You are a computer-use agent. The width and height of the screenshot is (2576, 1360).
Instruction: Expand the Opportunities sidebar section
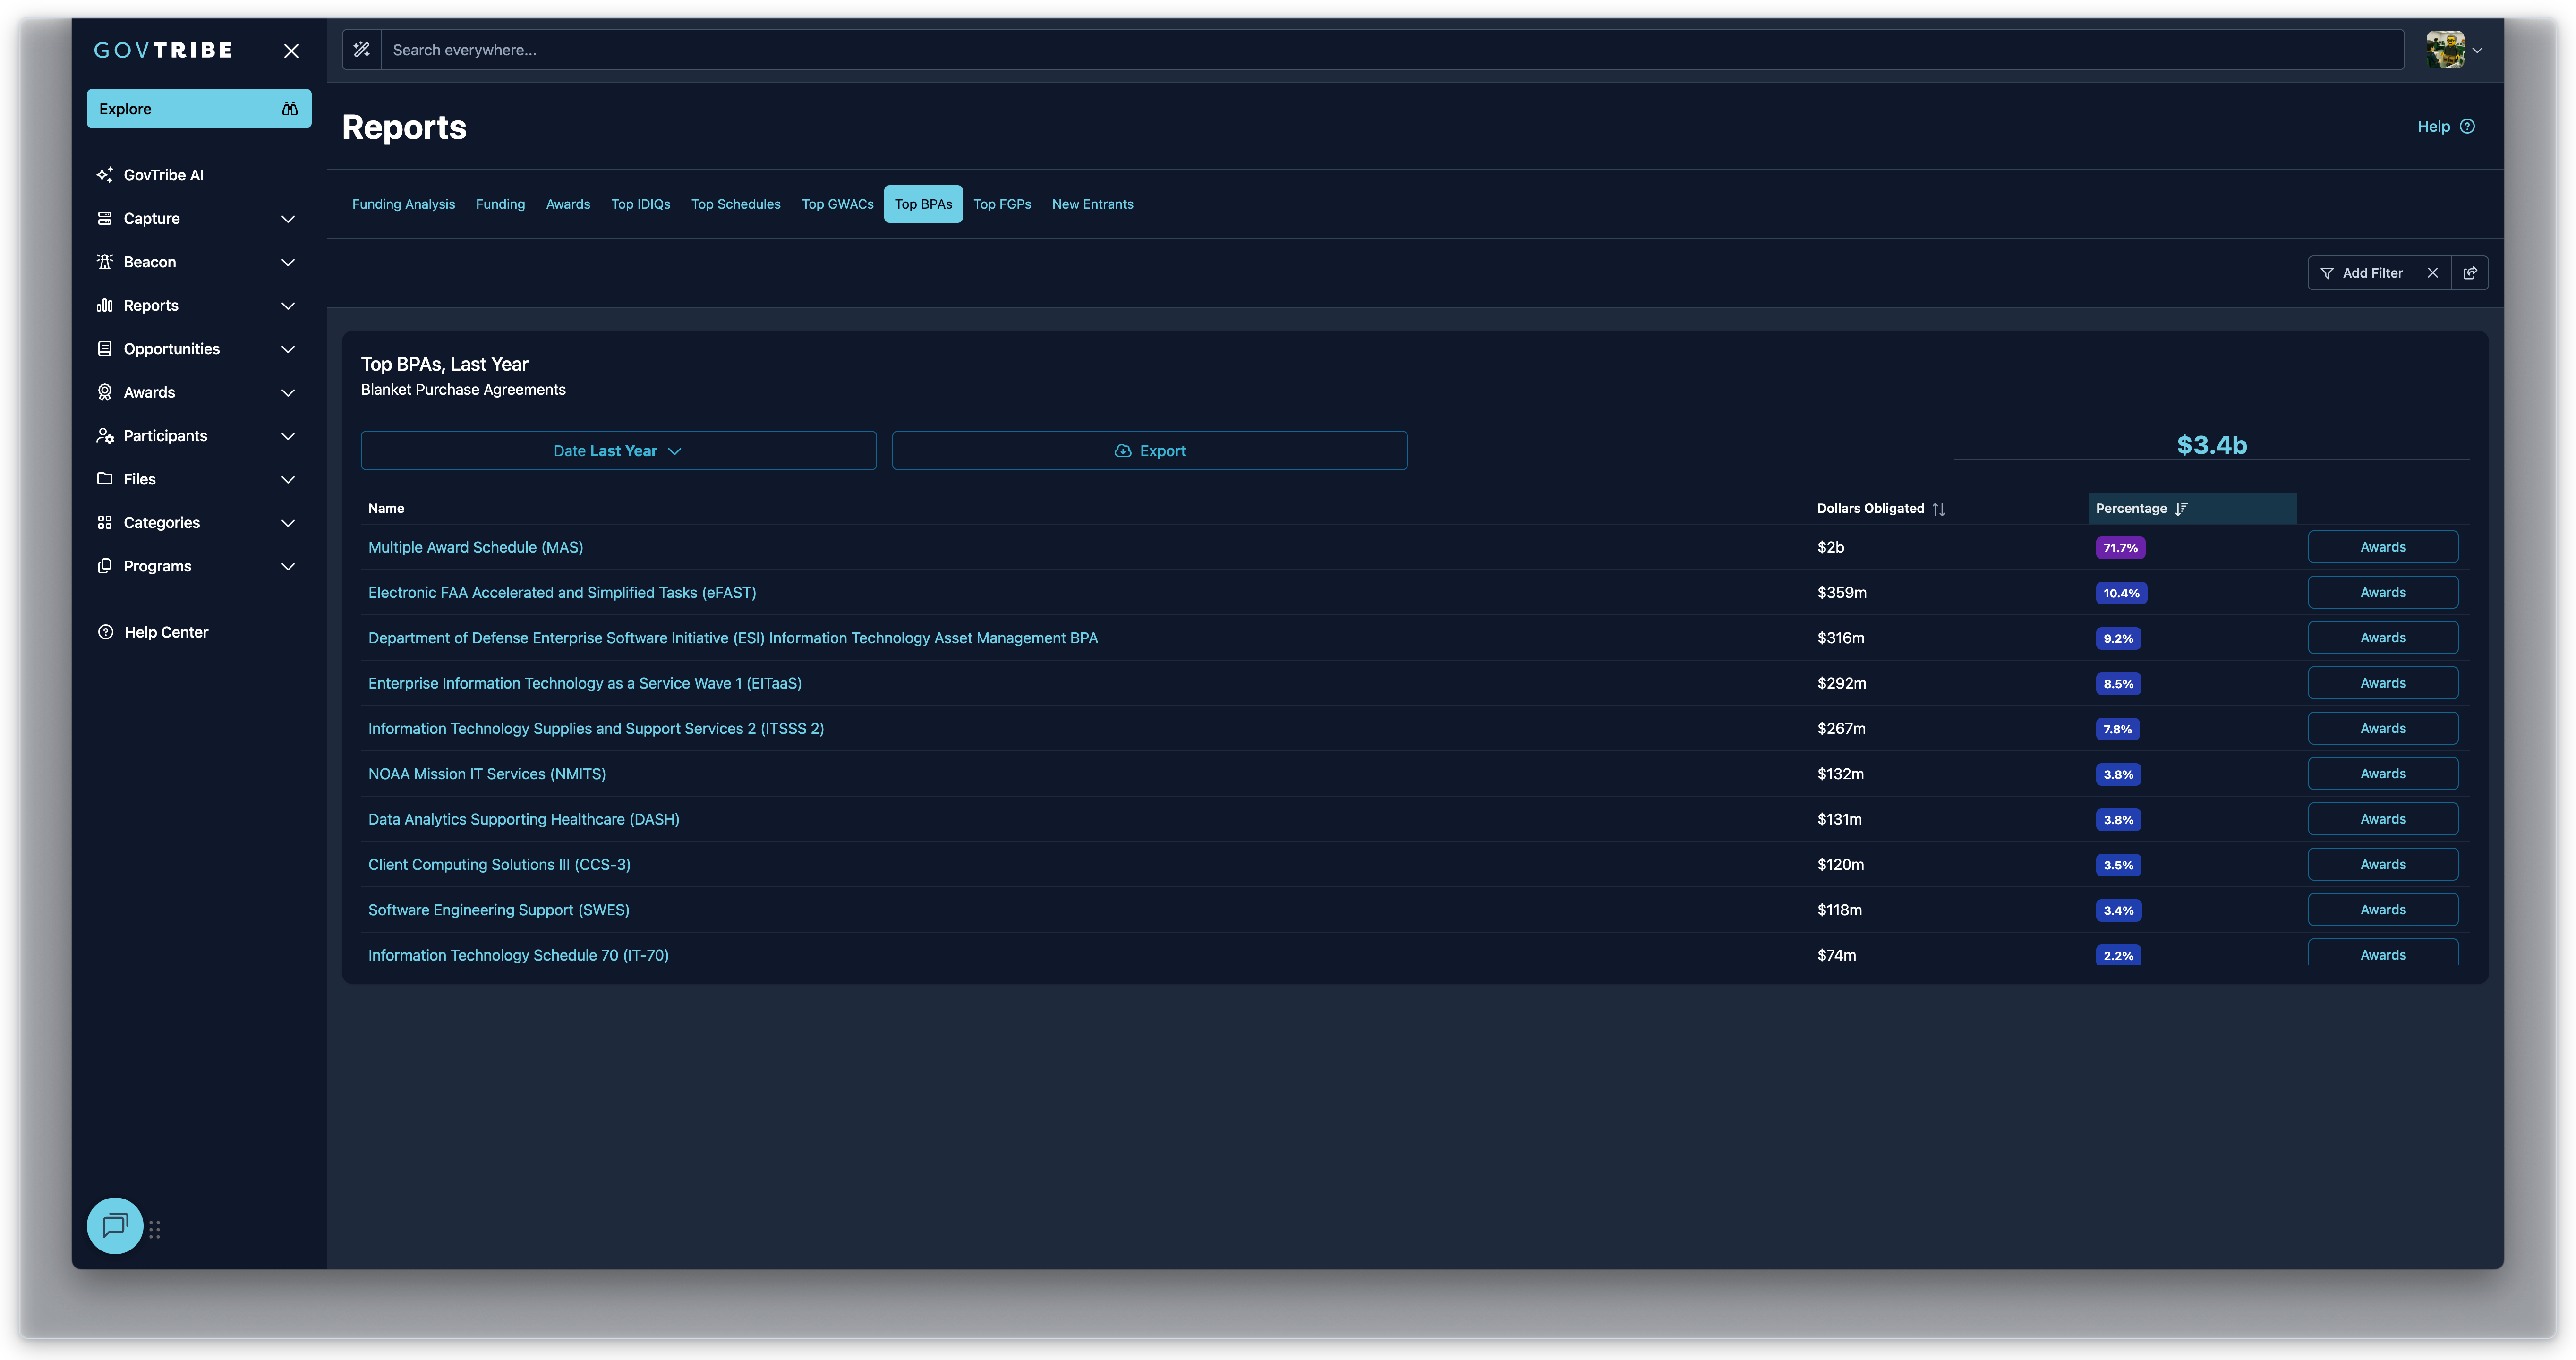pyautogui.click(x=288, y=349)
